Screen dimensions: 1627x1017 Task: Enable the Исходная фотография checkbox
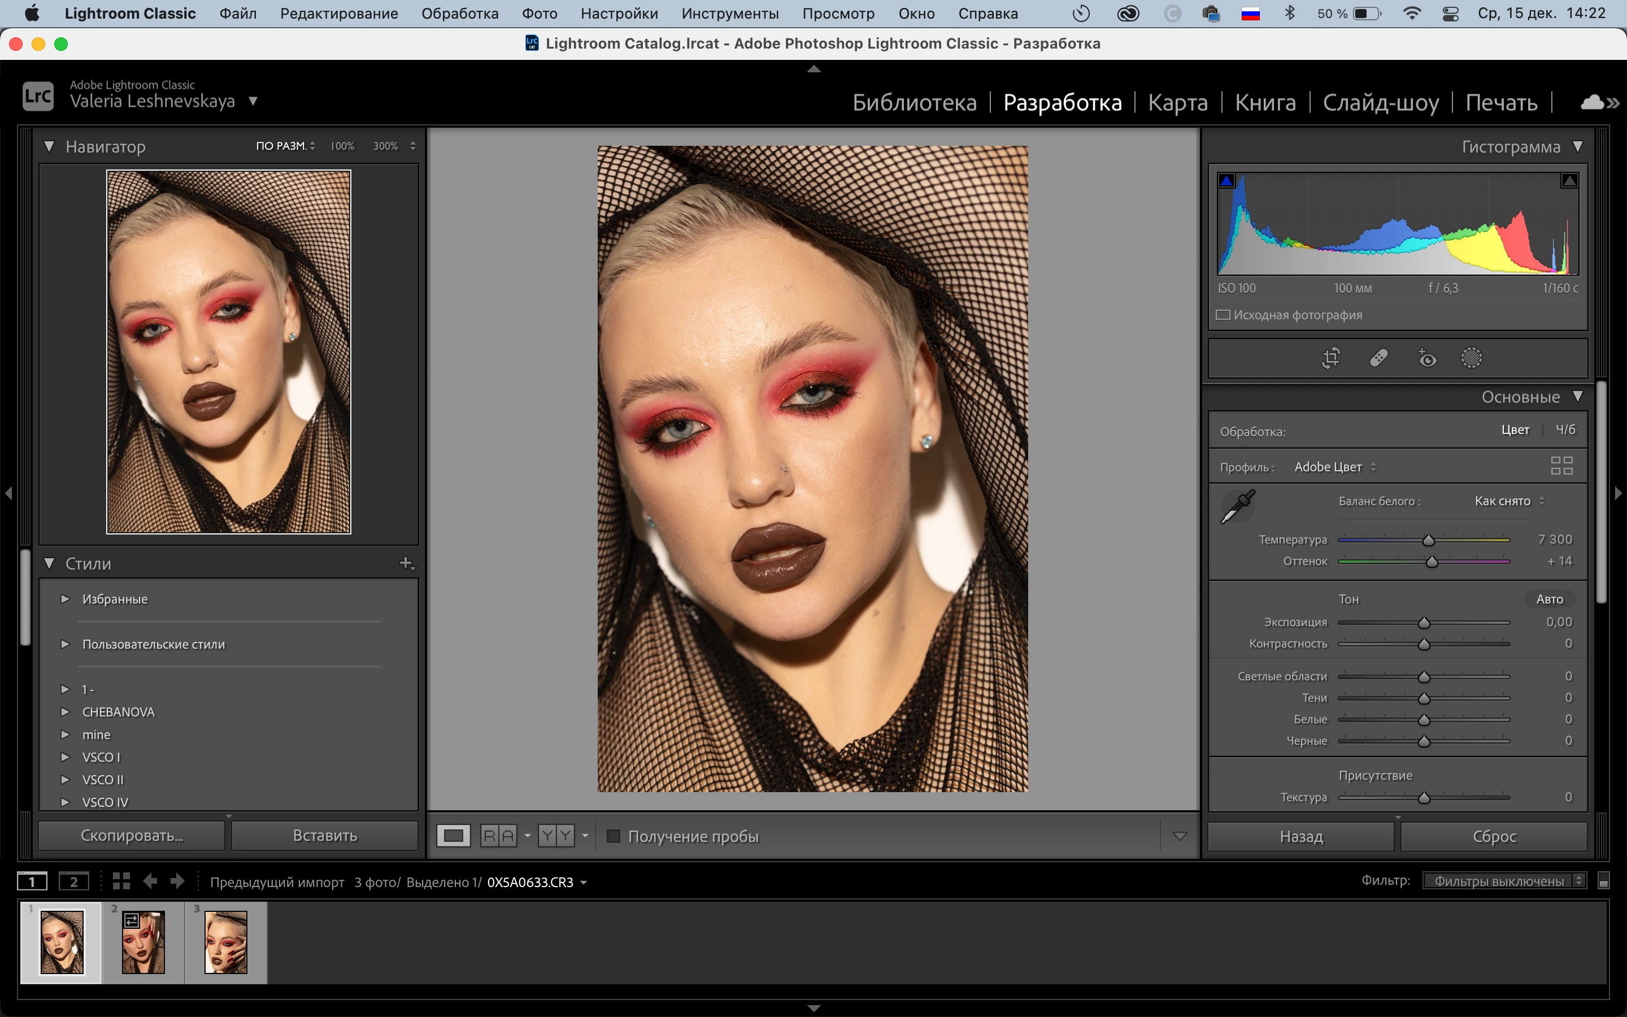pos(1223,315)
